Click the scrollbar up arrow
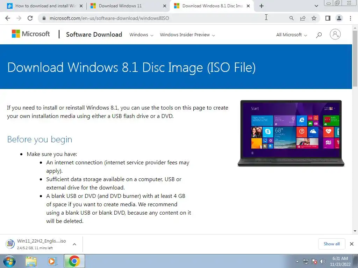 355,28
